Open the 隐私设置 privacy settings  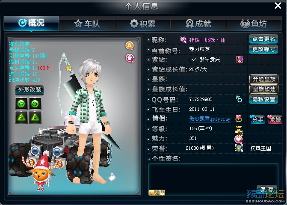[x=263, y=99]
